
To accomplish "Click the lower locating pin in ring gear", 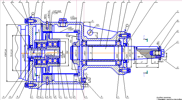I will pyautogui.click(x=47, y=81).
